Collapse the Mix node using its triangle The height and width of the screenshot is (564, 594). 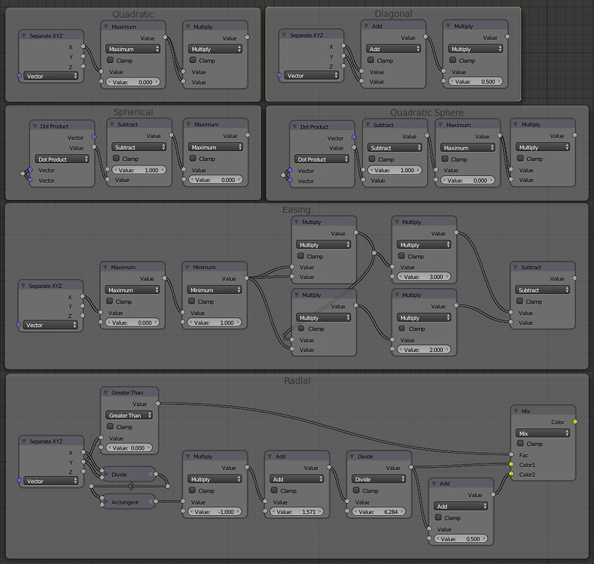pyautogui.click(x=516, y=411)
